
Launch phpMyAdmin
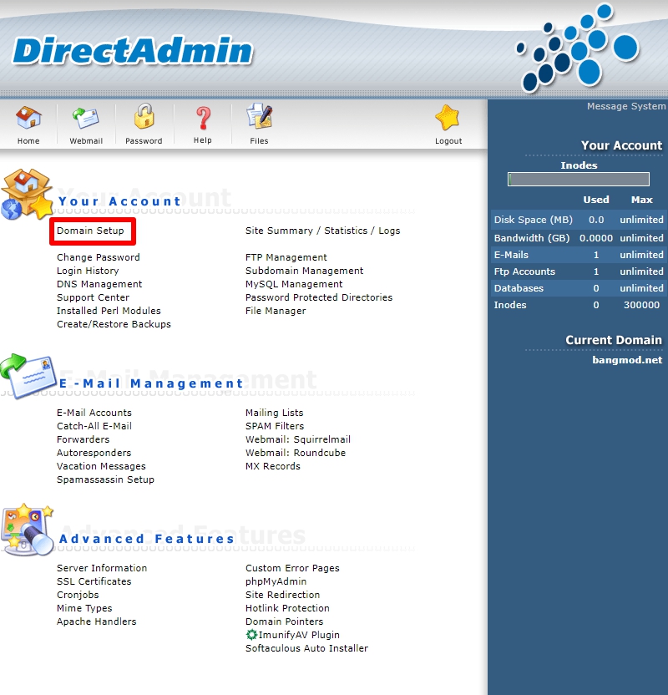[276, 581]
